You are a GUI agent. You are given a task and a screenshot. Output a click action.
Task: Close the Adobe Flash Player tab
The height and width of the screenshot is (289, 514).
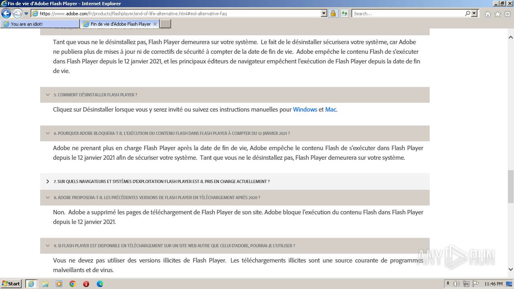[155, 24]
